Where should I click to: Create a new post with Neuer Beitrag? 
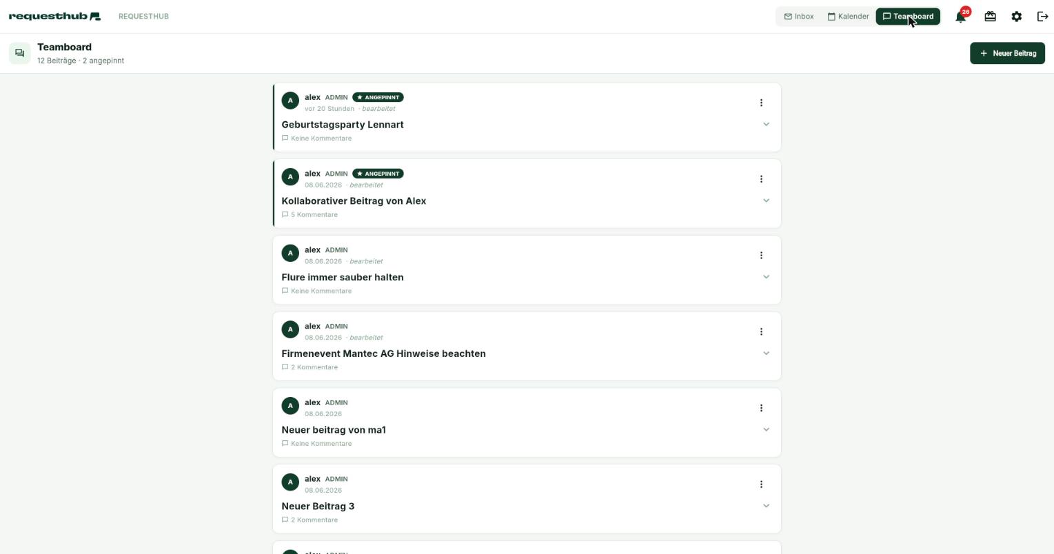pyautogui.click(x=1007, y=53)
